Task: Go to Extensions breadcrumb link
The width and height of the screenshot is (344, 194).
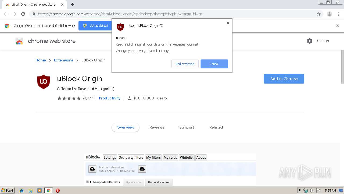Action: 63,60
